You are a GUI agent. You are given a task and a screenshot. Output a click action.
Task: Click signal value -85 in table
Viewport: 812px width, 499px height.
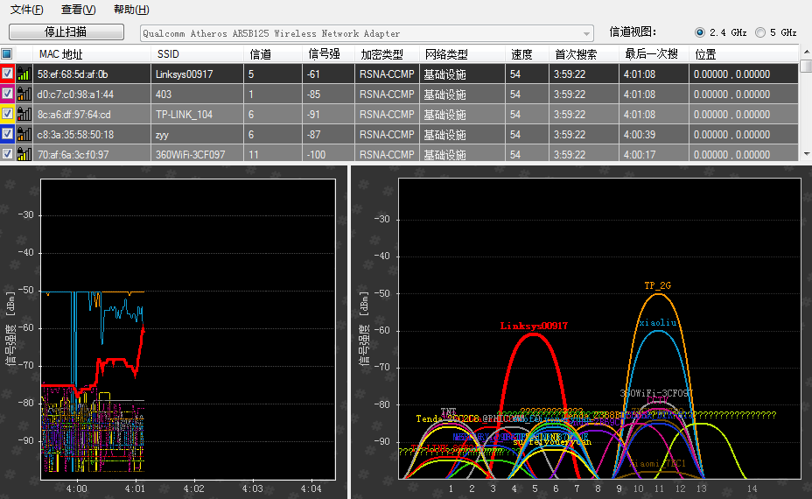coord(313,95)
